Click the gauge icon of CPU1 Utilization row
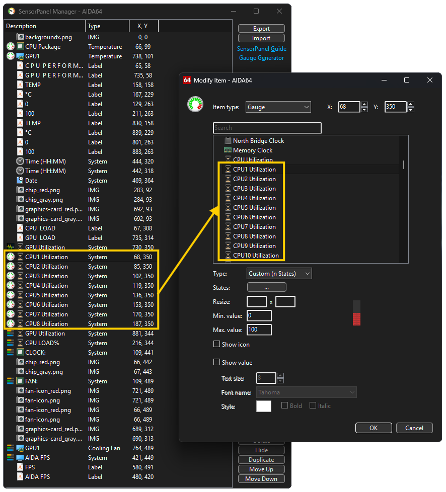This screenshot has height=492, width=446. pyautogui.click(x=11, y=257)
